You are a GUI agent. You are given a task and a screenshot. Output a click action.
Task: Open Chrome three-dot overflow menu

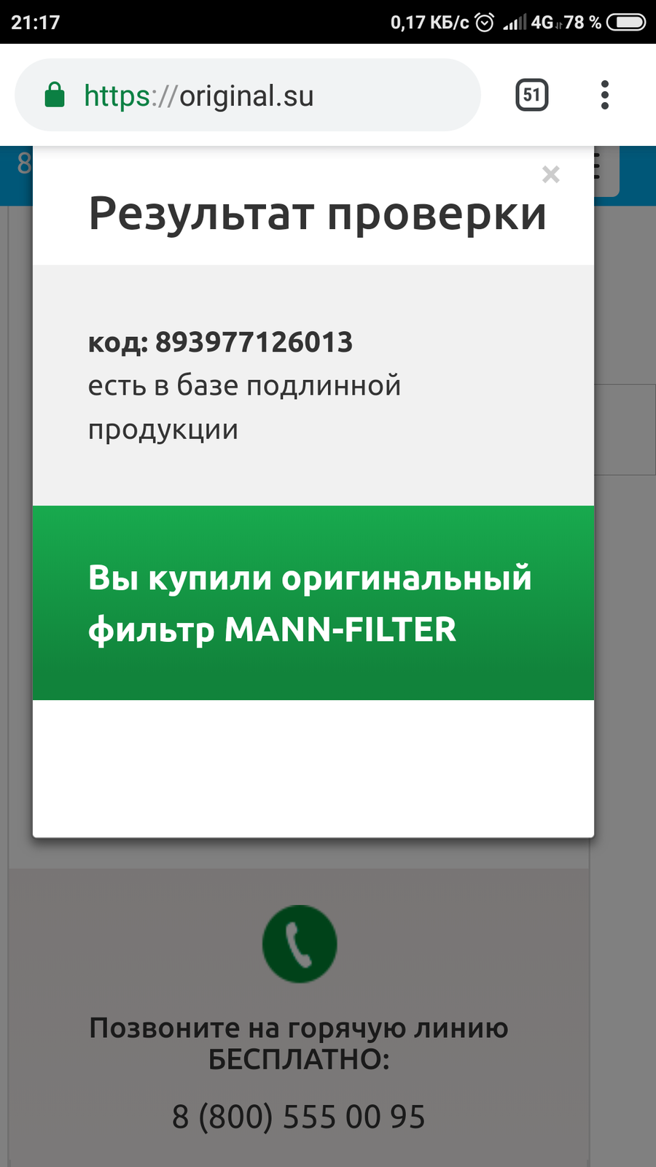tap(604, 95)
